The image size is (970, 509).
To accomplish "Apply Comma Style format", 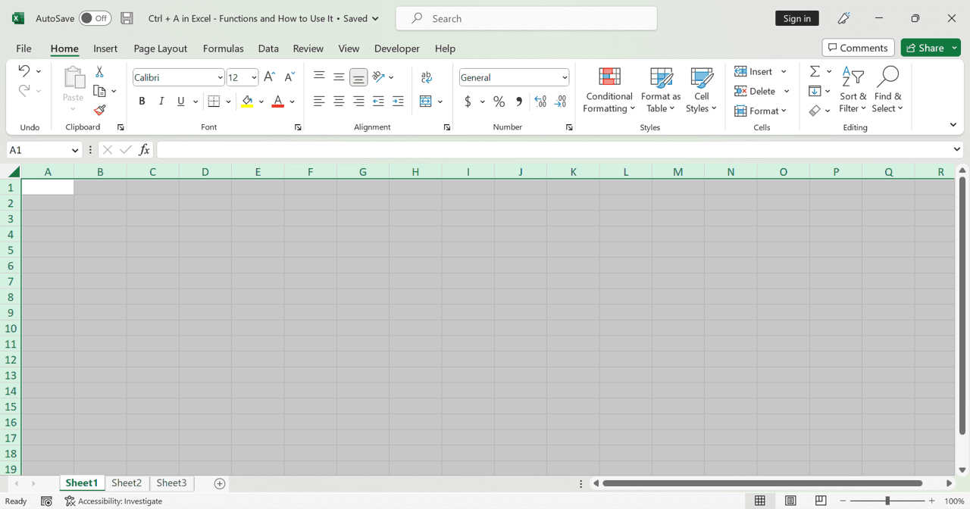I will point(519,101).
